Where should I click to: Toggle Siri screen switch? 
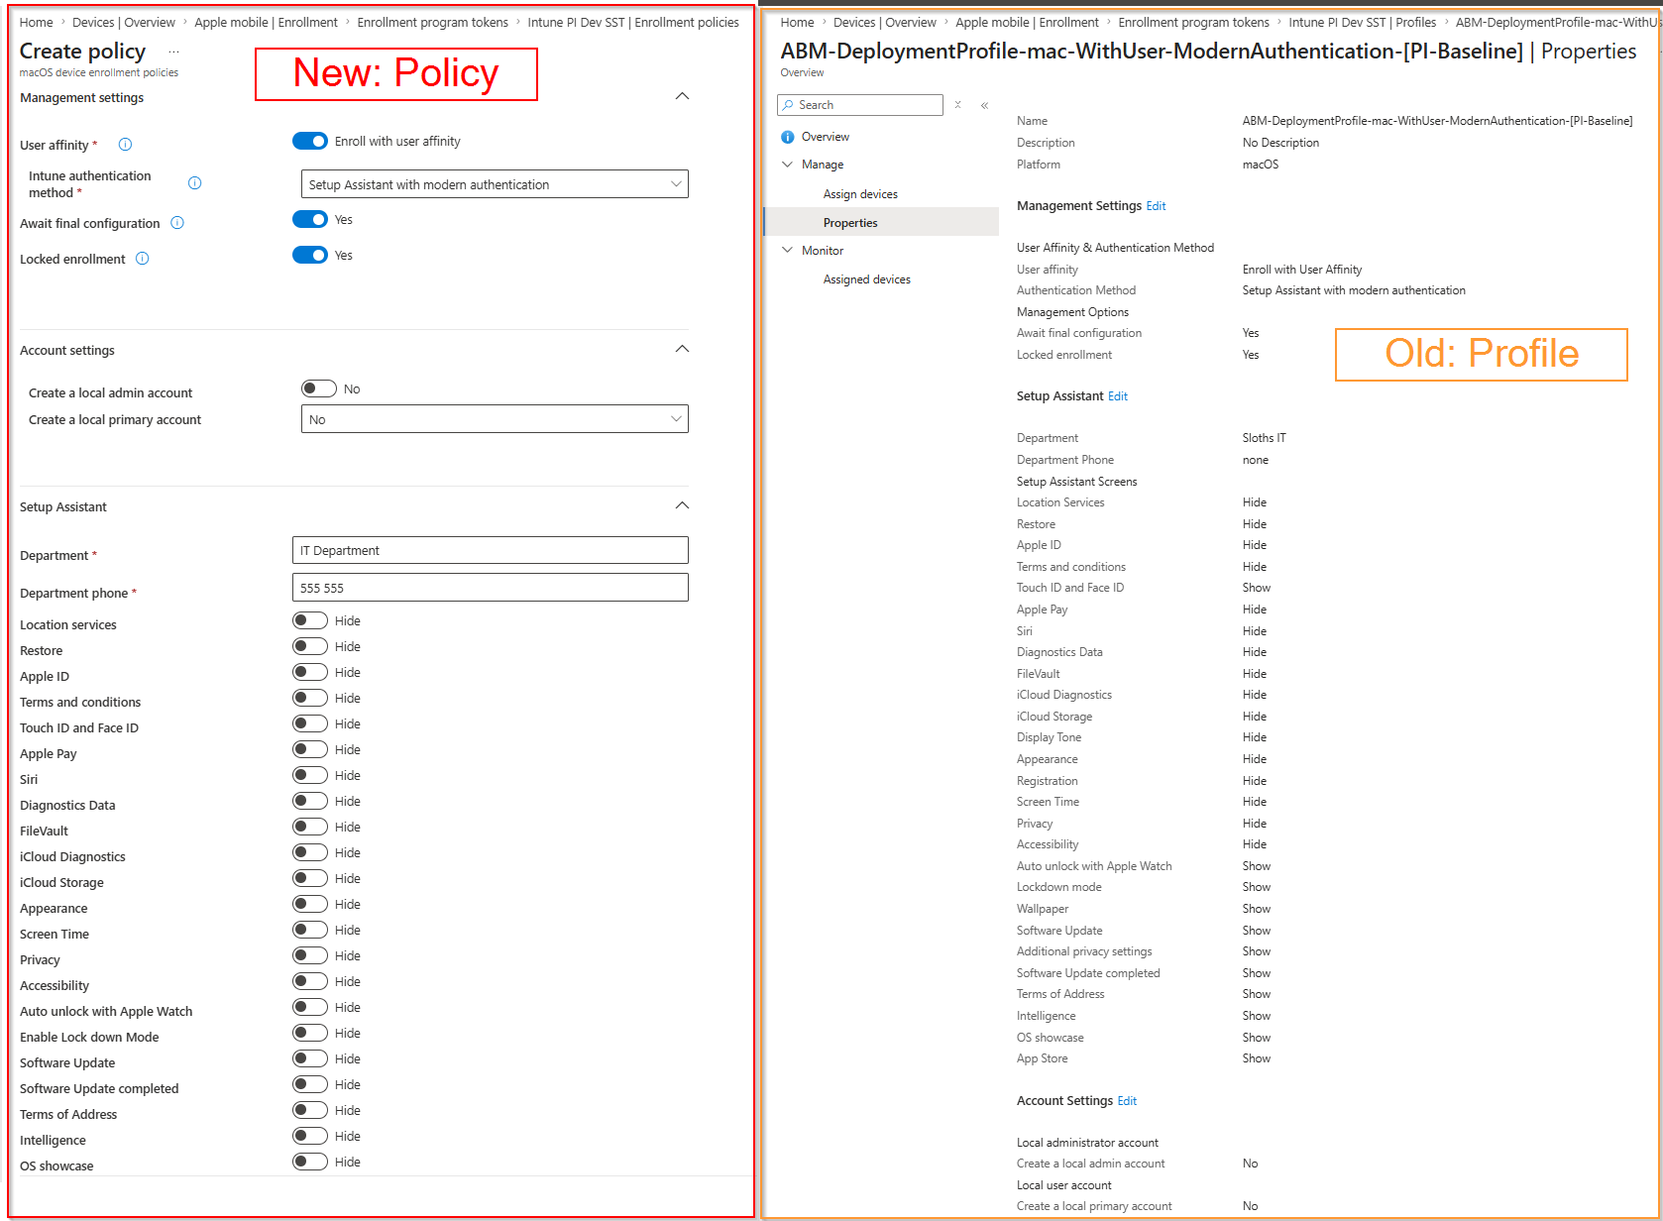pyautogui.click(x=310, y=775)
